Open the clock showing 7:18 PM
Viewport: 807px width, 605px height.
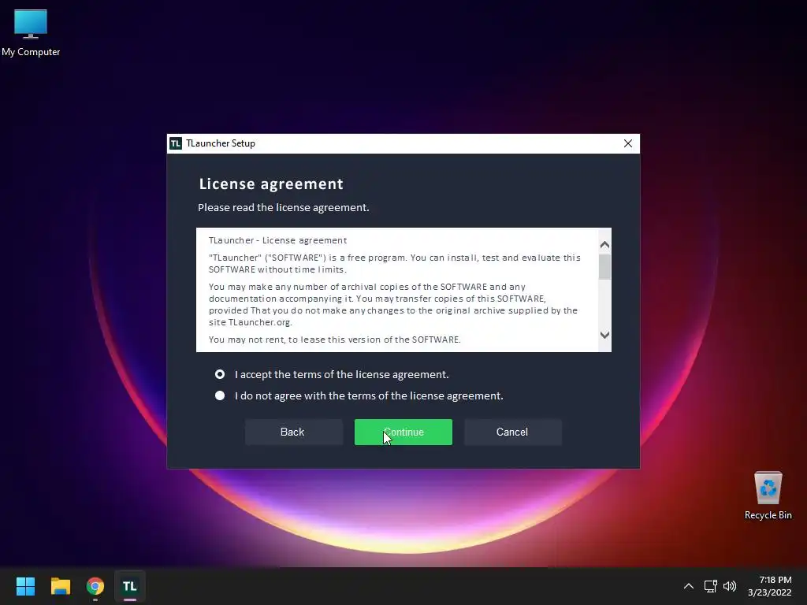pyautogui.click(x=770, y=586)
